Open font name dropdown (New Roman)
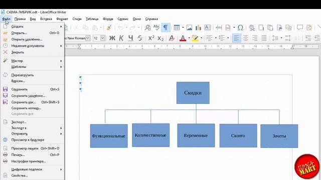The width and height of the screenshot is (321, 180). [88, 38]
